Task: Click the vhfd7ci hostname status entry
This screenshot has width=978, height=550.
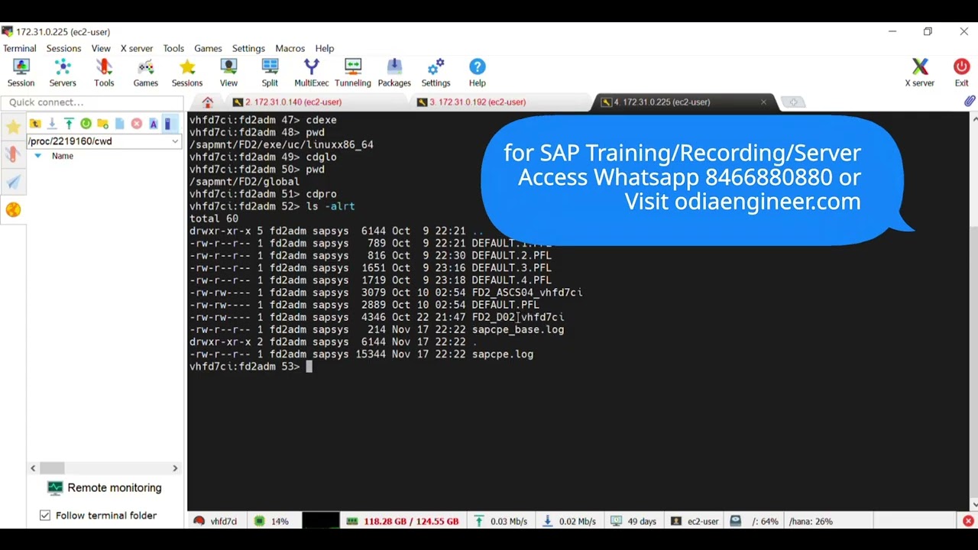Action: (x=215, y=521)
